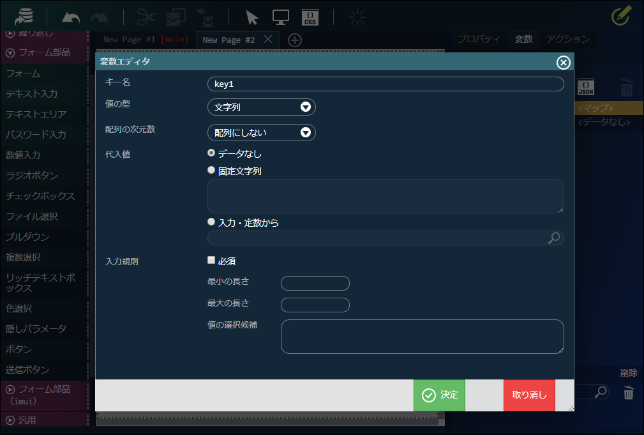Expand the 汎用 section
Screen dimensions: 644x435
44,420
